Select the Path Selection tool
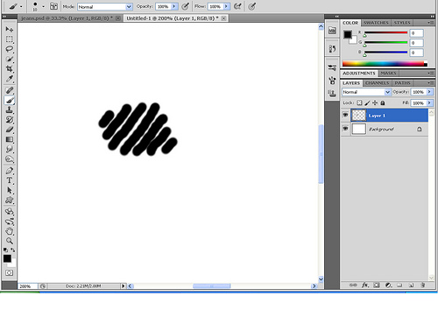438x317 pixels. click(10, 190)
